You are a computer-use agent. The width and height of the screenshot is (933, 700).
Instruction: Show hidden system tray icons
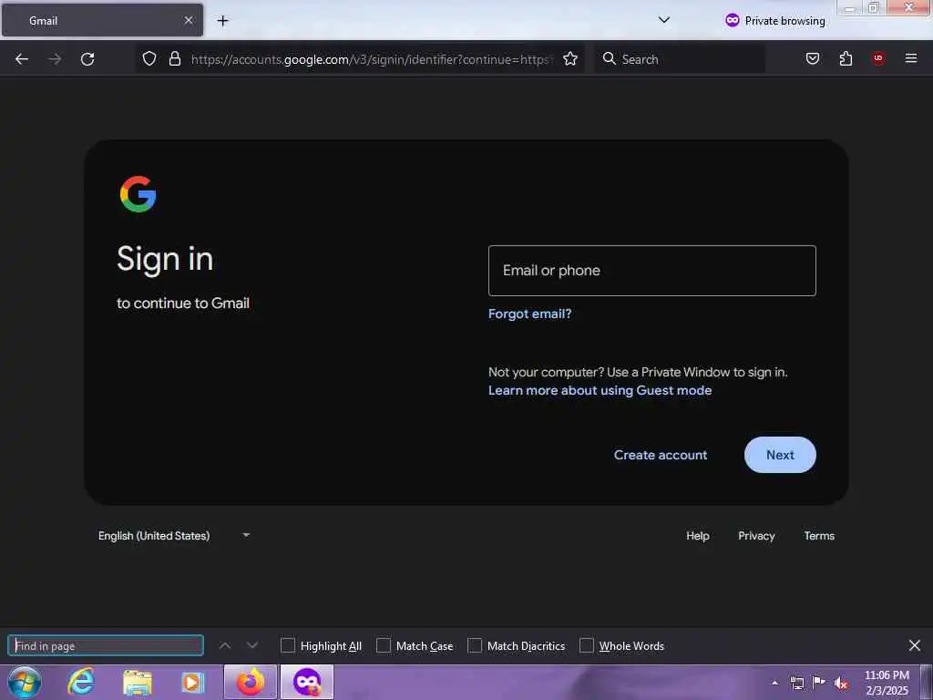pyautogui.click(x=774, y=683)
